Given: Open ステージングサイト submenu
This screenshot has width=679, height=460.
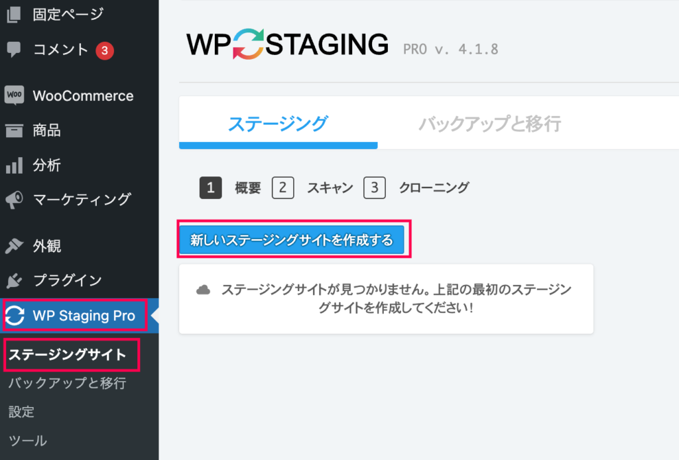Looking at the screenshot, I should (68, 355).
